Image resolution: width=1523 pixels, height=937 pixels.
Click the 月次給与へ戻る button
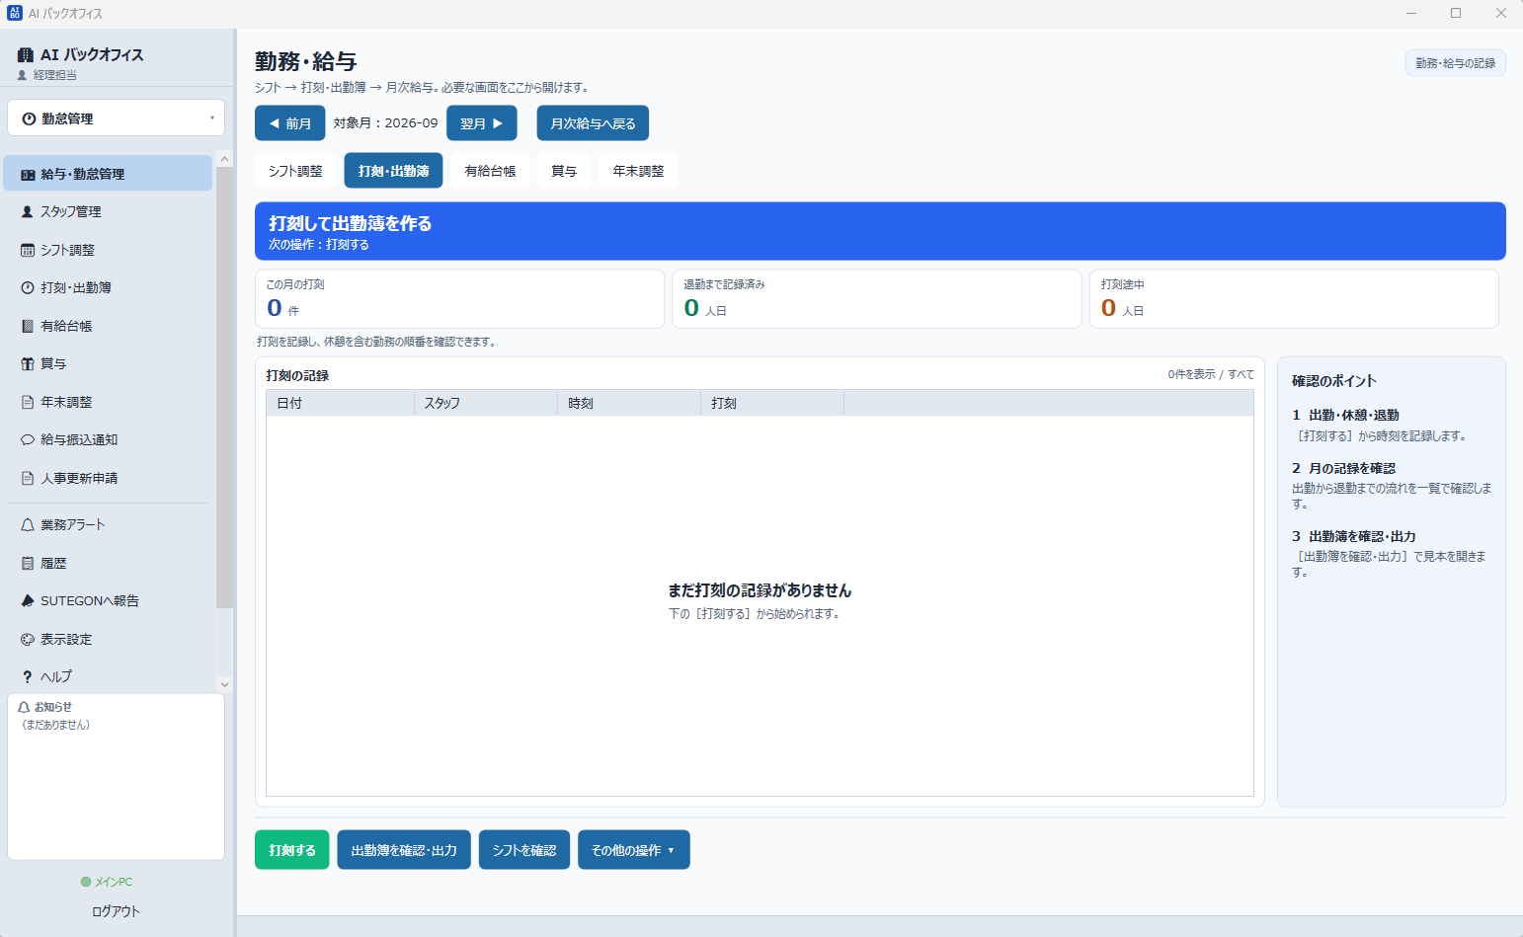[x=593, y=123]
